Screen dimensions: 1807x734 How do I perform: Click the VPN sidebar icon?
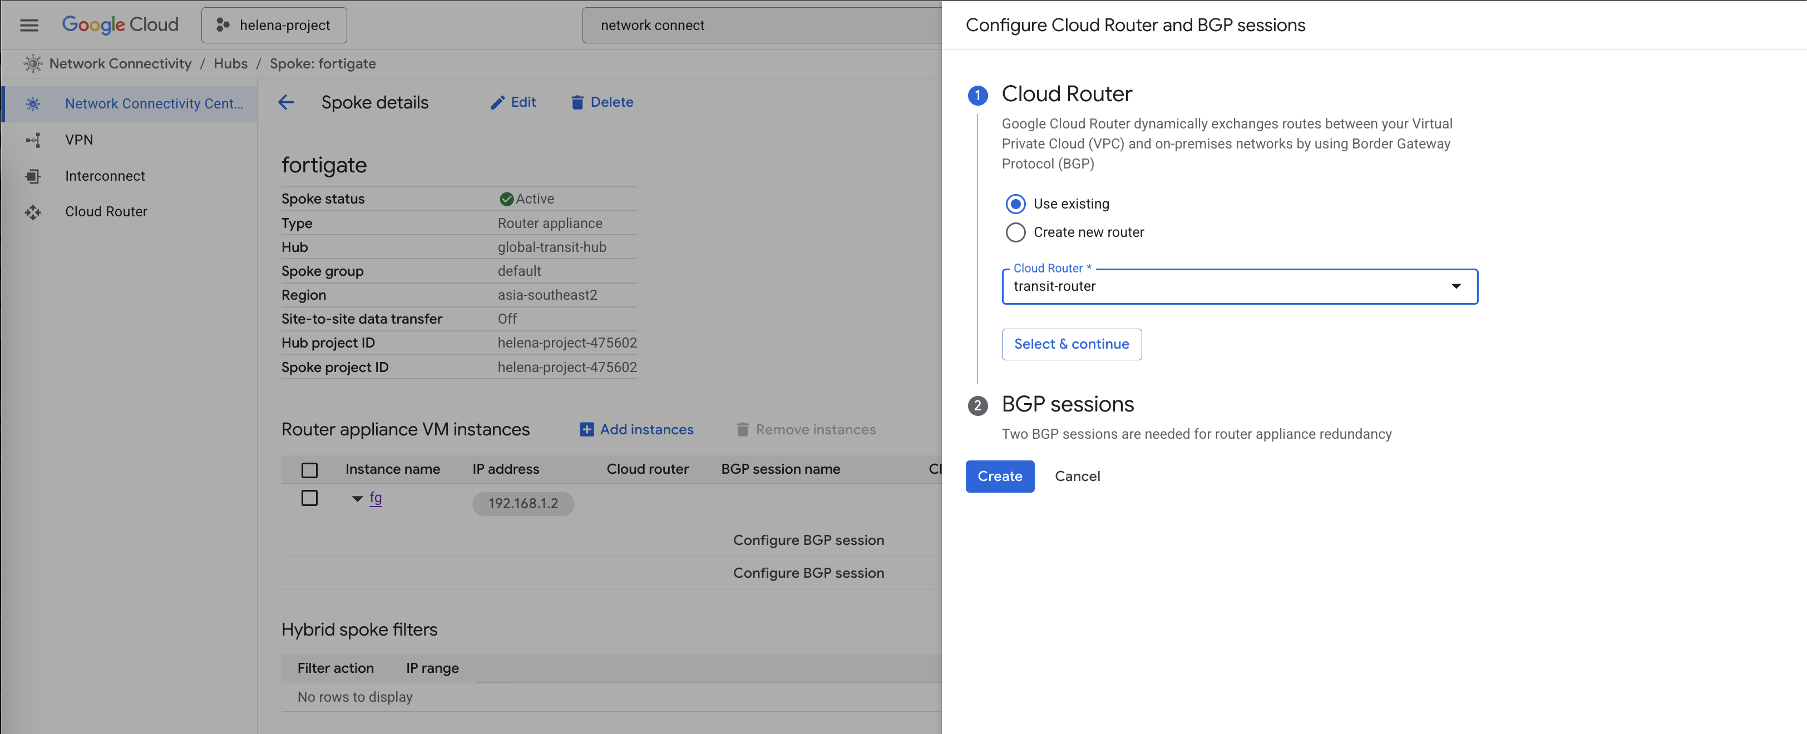[x=33, y=140]
